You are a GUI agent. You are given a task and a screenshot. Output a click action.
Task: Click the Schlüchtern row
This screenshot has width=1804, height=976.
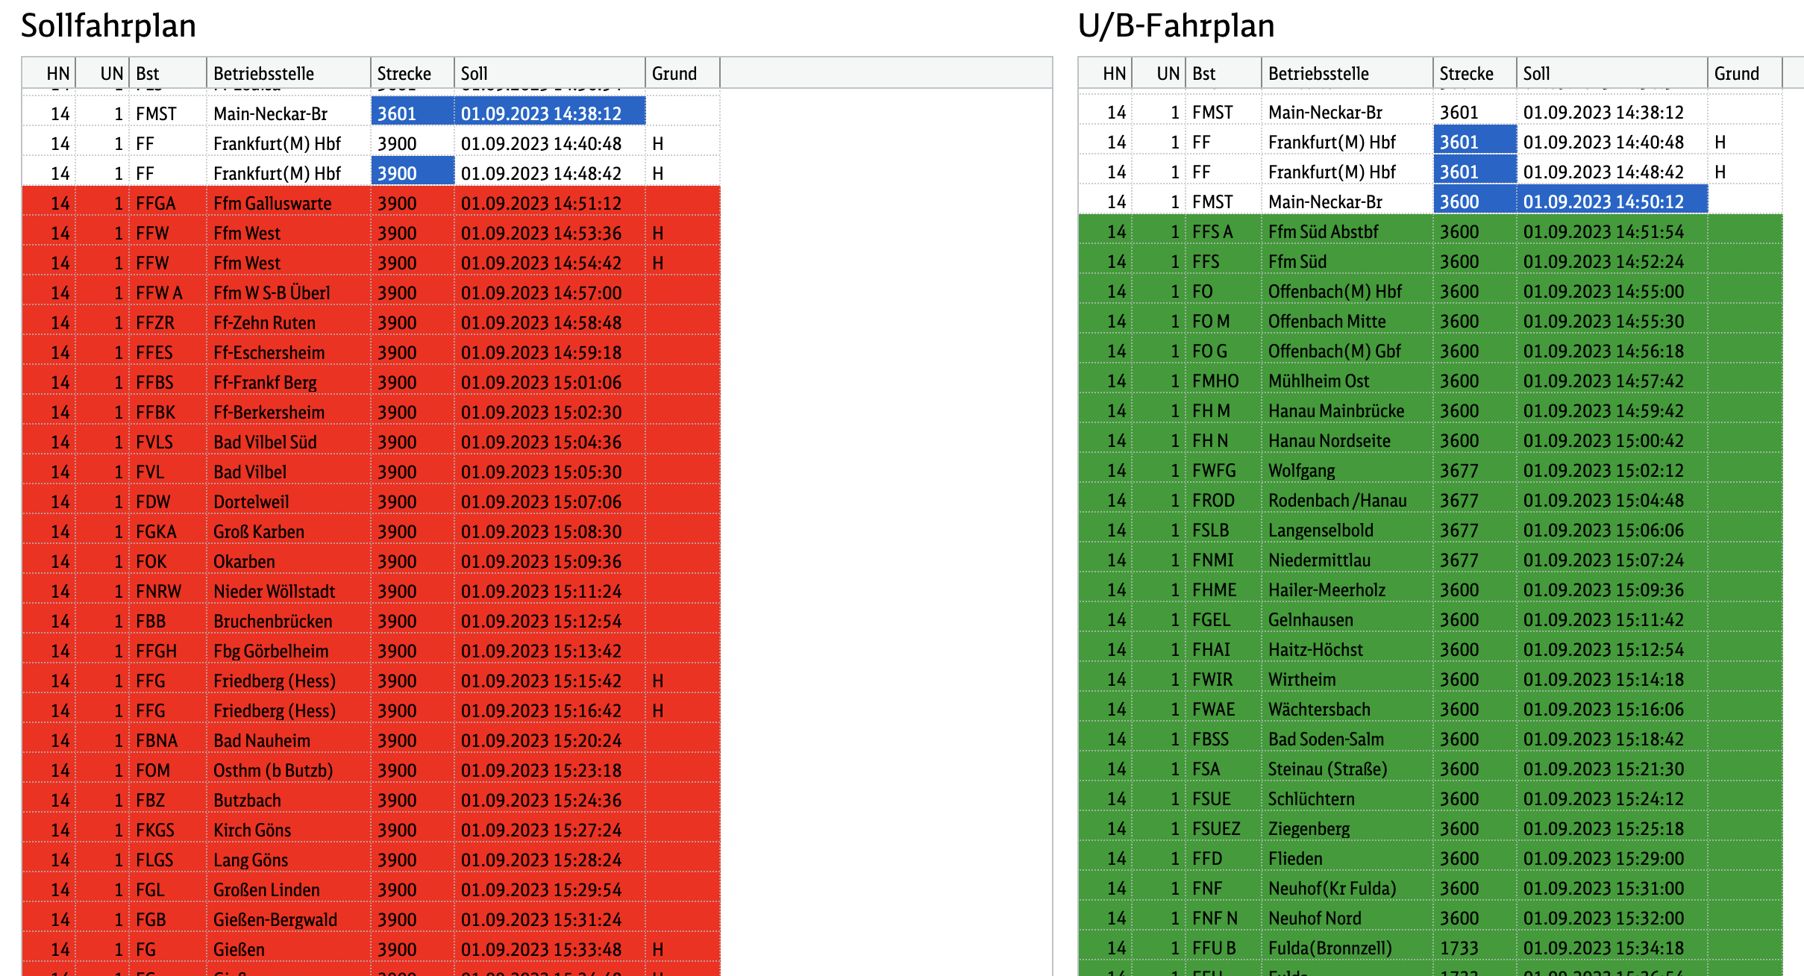click(x=1311, y=798)
